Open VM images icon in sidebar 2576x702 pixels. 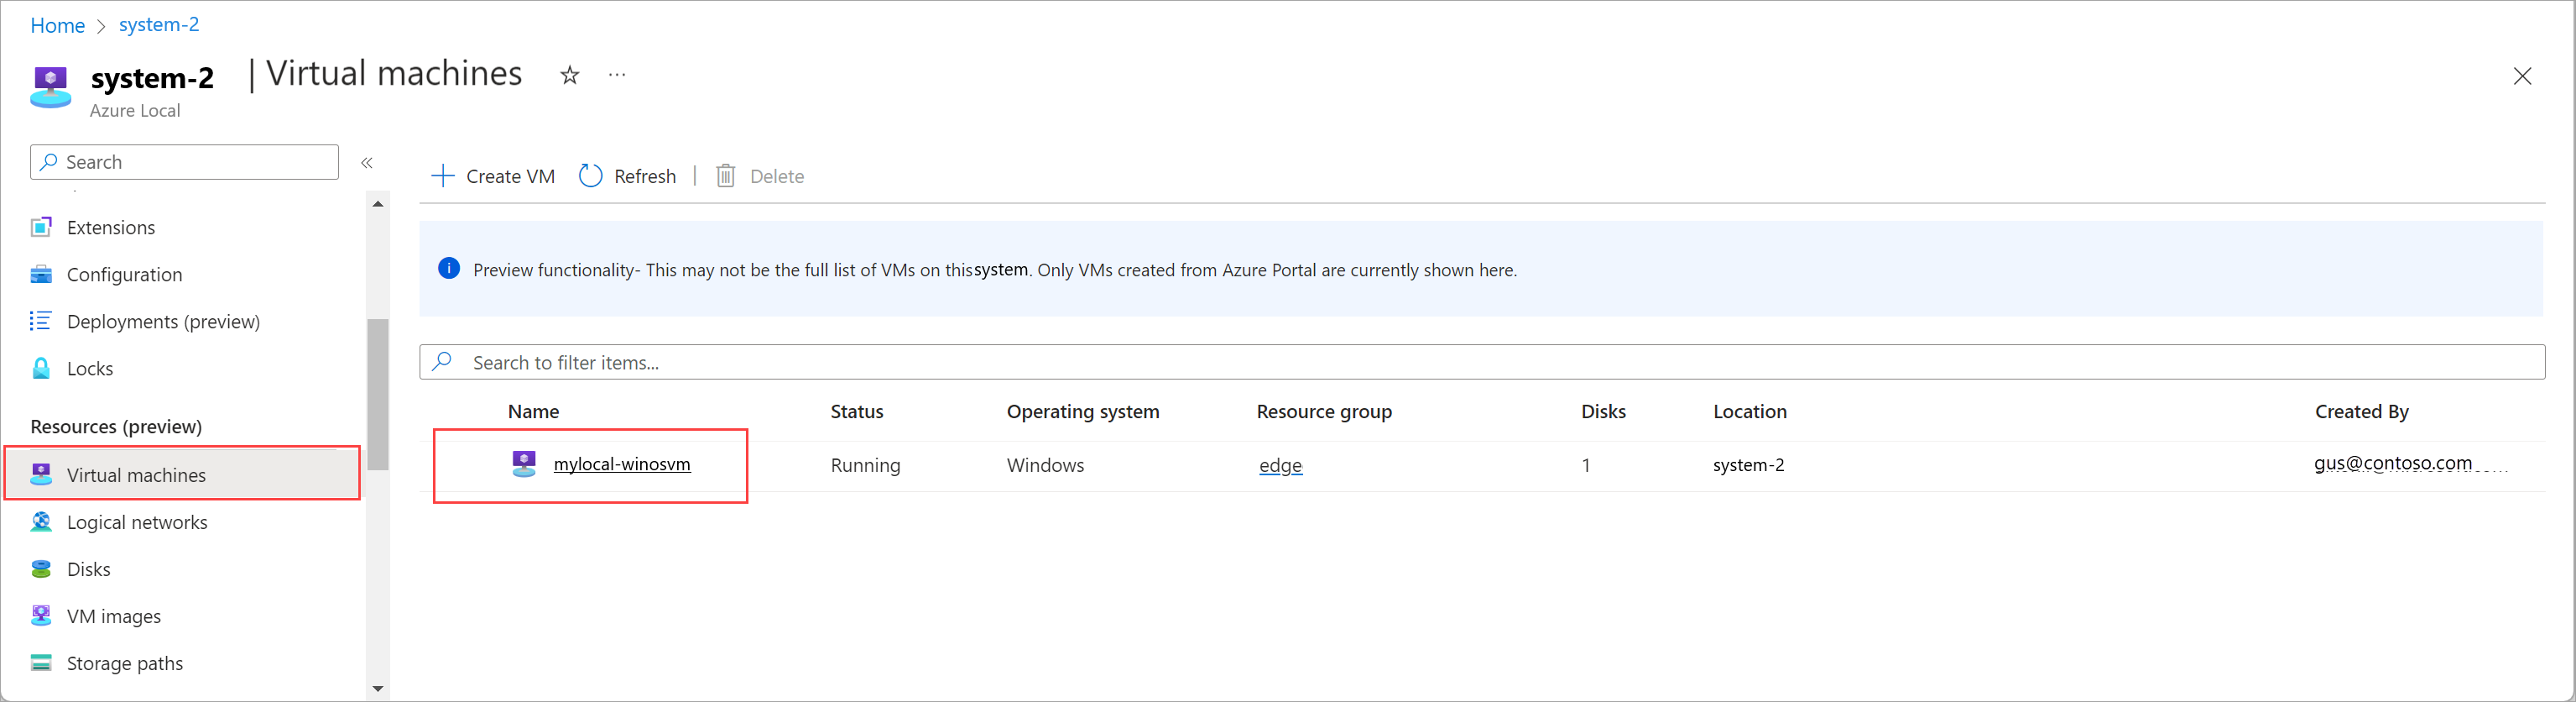[41, 616]
